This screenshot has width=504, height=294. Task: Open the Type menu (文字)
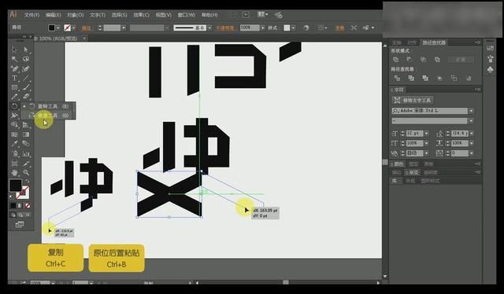pos(98,15)
